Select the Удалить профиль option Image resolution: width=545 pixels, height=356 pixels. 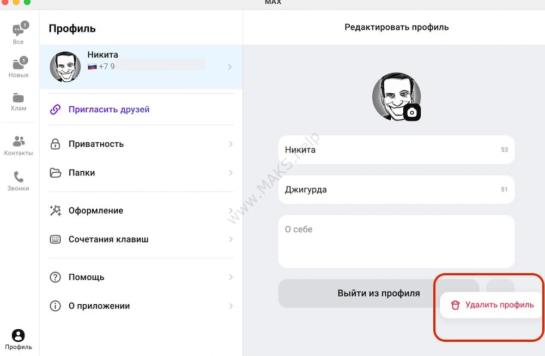(499, 305)
